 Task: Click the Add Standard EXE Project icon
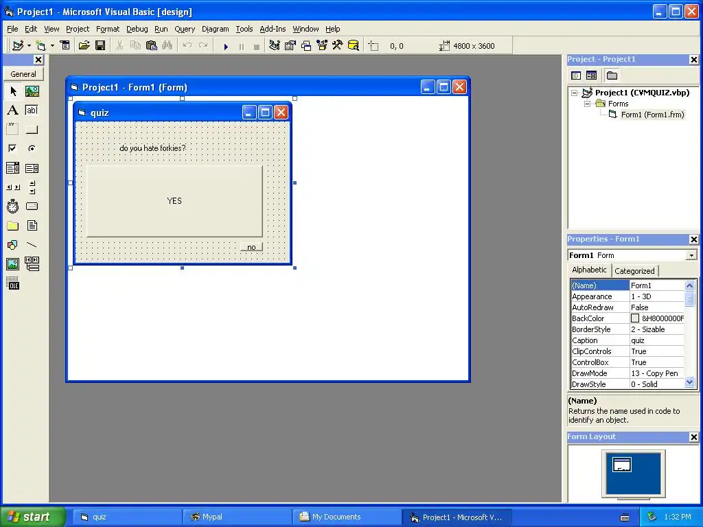(x=18, y=45)
